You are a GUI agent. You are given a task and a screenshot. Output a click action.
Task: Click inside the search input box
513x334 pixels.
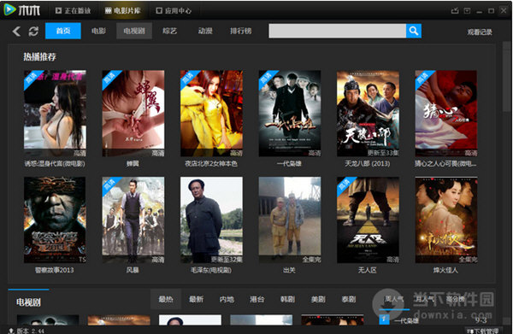338,31
